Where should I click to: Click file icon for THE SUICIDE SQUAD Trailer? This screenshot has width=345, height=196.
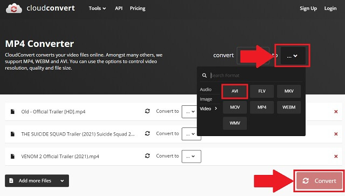coord(12,134)
